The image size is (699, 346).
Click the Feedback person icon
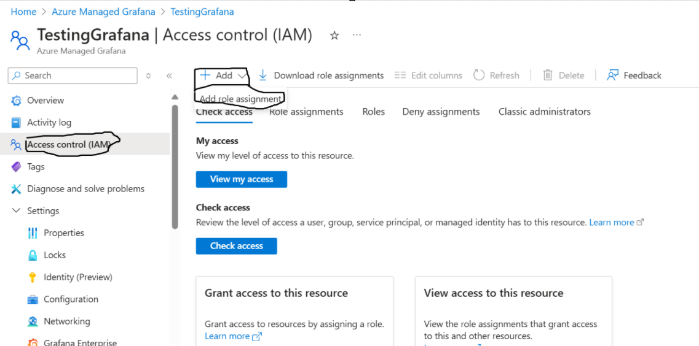pos(612,75)
